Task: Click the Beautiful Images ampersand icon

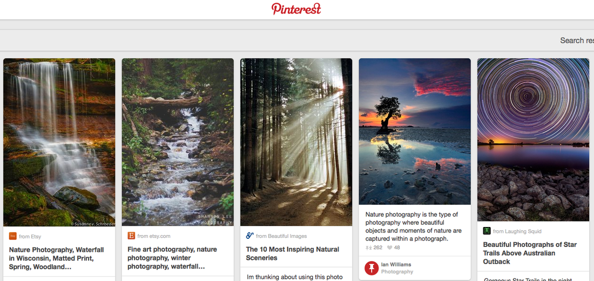Action: 249,236
